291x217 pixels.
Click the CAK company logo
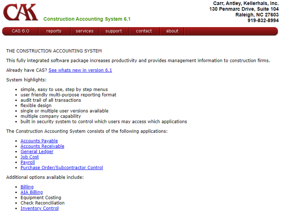click(x=21, y=12)
